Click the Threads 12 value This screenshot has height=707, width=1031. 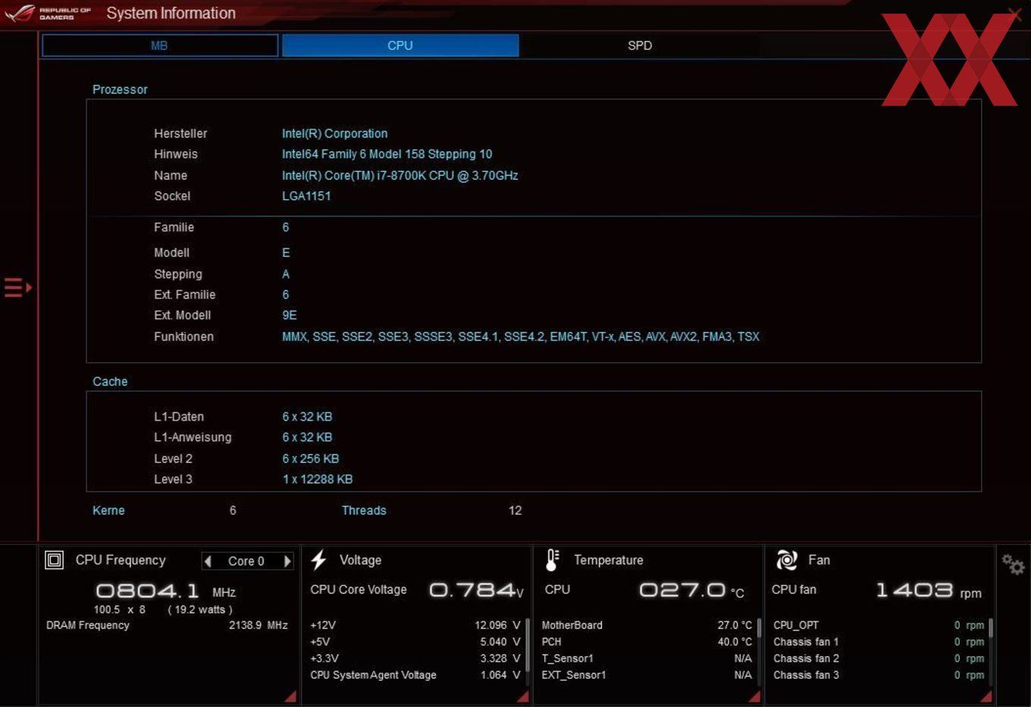pyautogui.click(x=515, y=511)
